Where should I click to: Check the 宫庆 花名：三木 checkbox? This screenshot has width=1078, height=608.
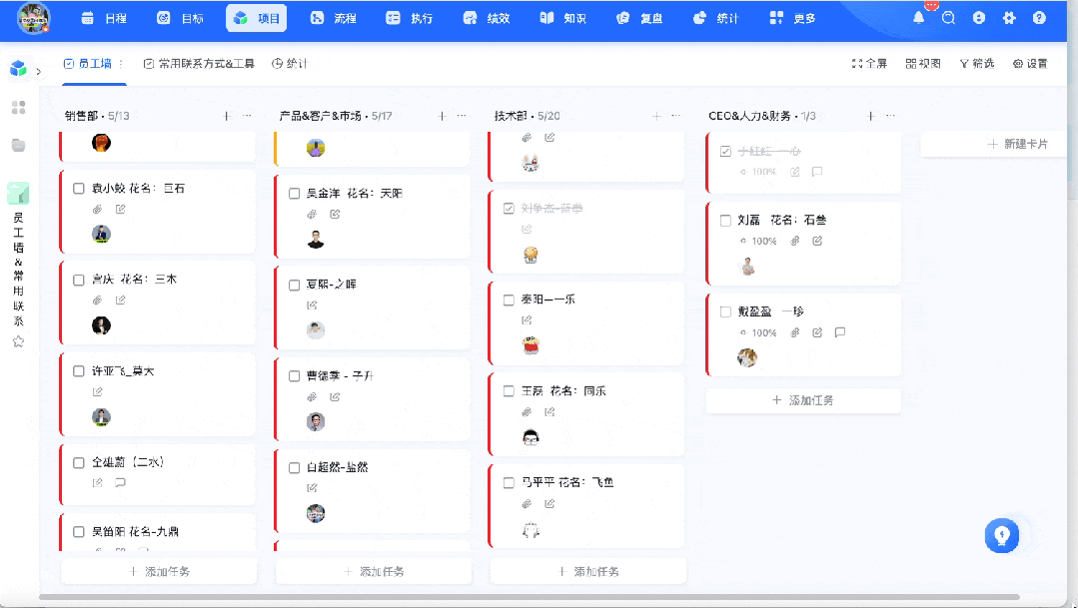click(79, 280)
